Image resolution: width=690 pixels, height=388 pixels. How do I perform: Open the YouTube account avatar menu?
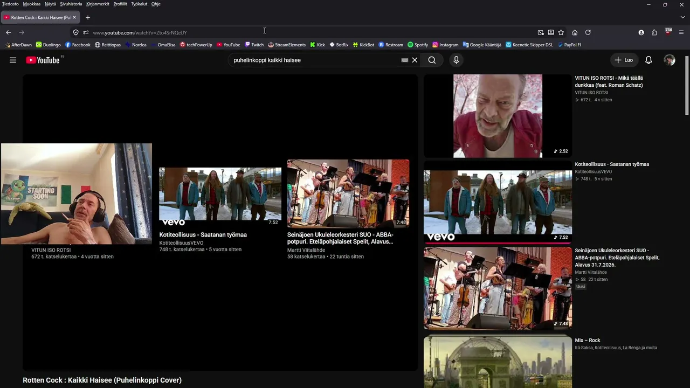click(670, 60)
